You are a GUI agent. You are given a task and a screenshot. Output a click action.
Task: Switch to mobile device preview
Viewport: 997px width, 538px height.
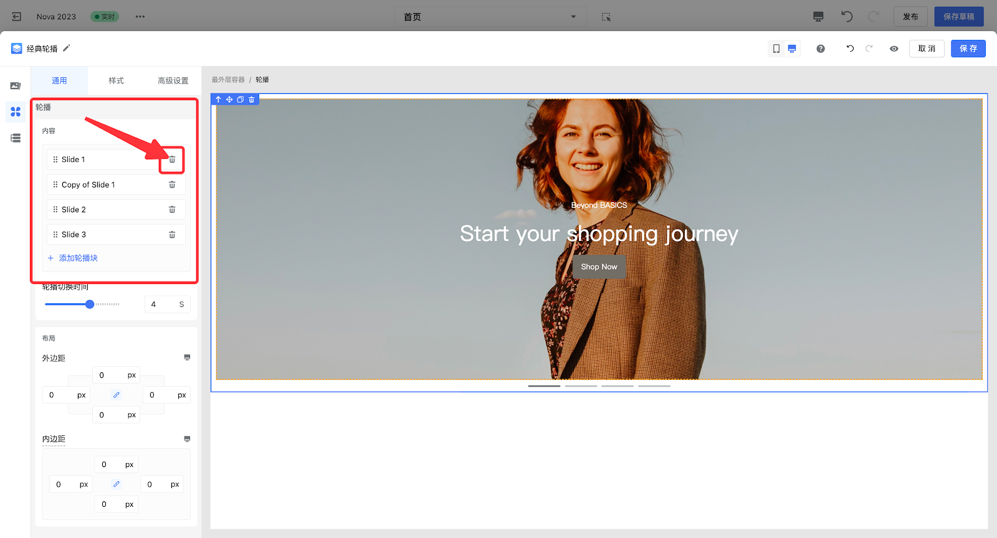pos(776,49)
